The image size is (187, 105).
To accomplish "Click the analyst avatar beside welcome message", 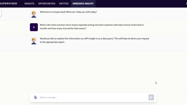I will (34, 14).
